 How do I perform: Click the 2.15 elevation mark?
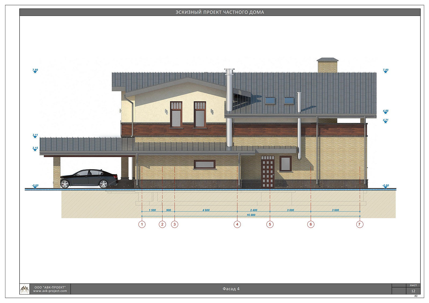point(35,149)
